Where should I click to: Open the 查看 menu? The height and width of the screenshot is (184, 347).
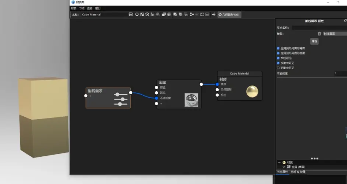90,8
